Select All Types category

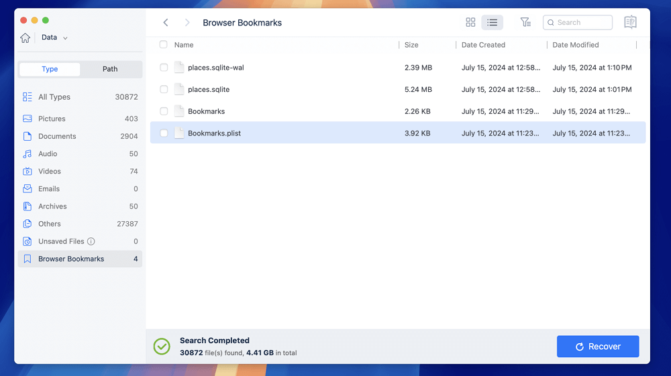point(80,97)
